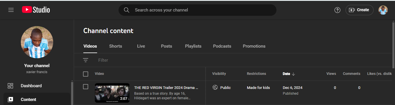This screenshot has width=395, height=105.
Task: Click the Dashboard grid icon
Action: 10,86
